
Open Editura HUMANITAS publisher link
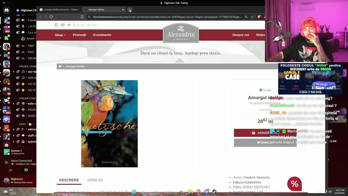click(247, 182)
